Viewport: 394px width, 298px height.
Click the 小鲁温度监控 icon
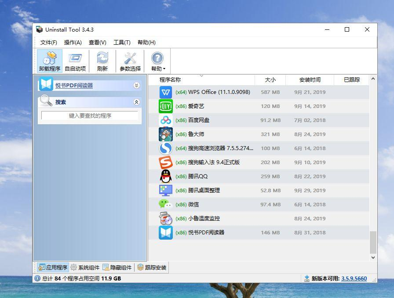[166, 219]
